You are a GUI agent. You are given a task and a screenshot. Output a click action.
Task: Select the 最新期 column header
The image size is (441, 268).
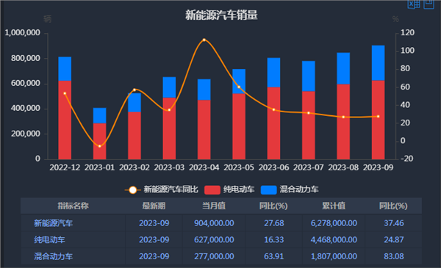[154, 206]
